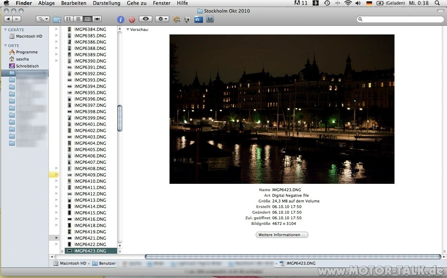Collapse the GERÄTE sidebar section
The image size is (447, 278).
(6, 30)
